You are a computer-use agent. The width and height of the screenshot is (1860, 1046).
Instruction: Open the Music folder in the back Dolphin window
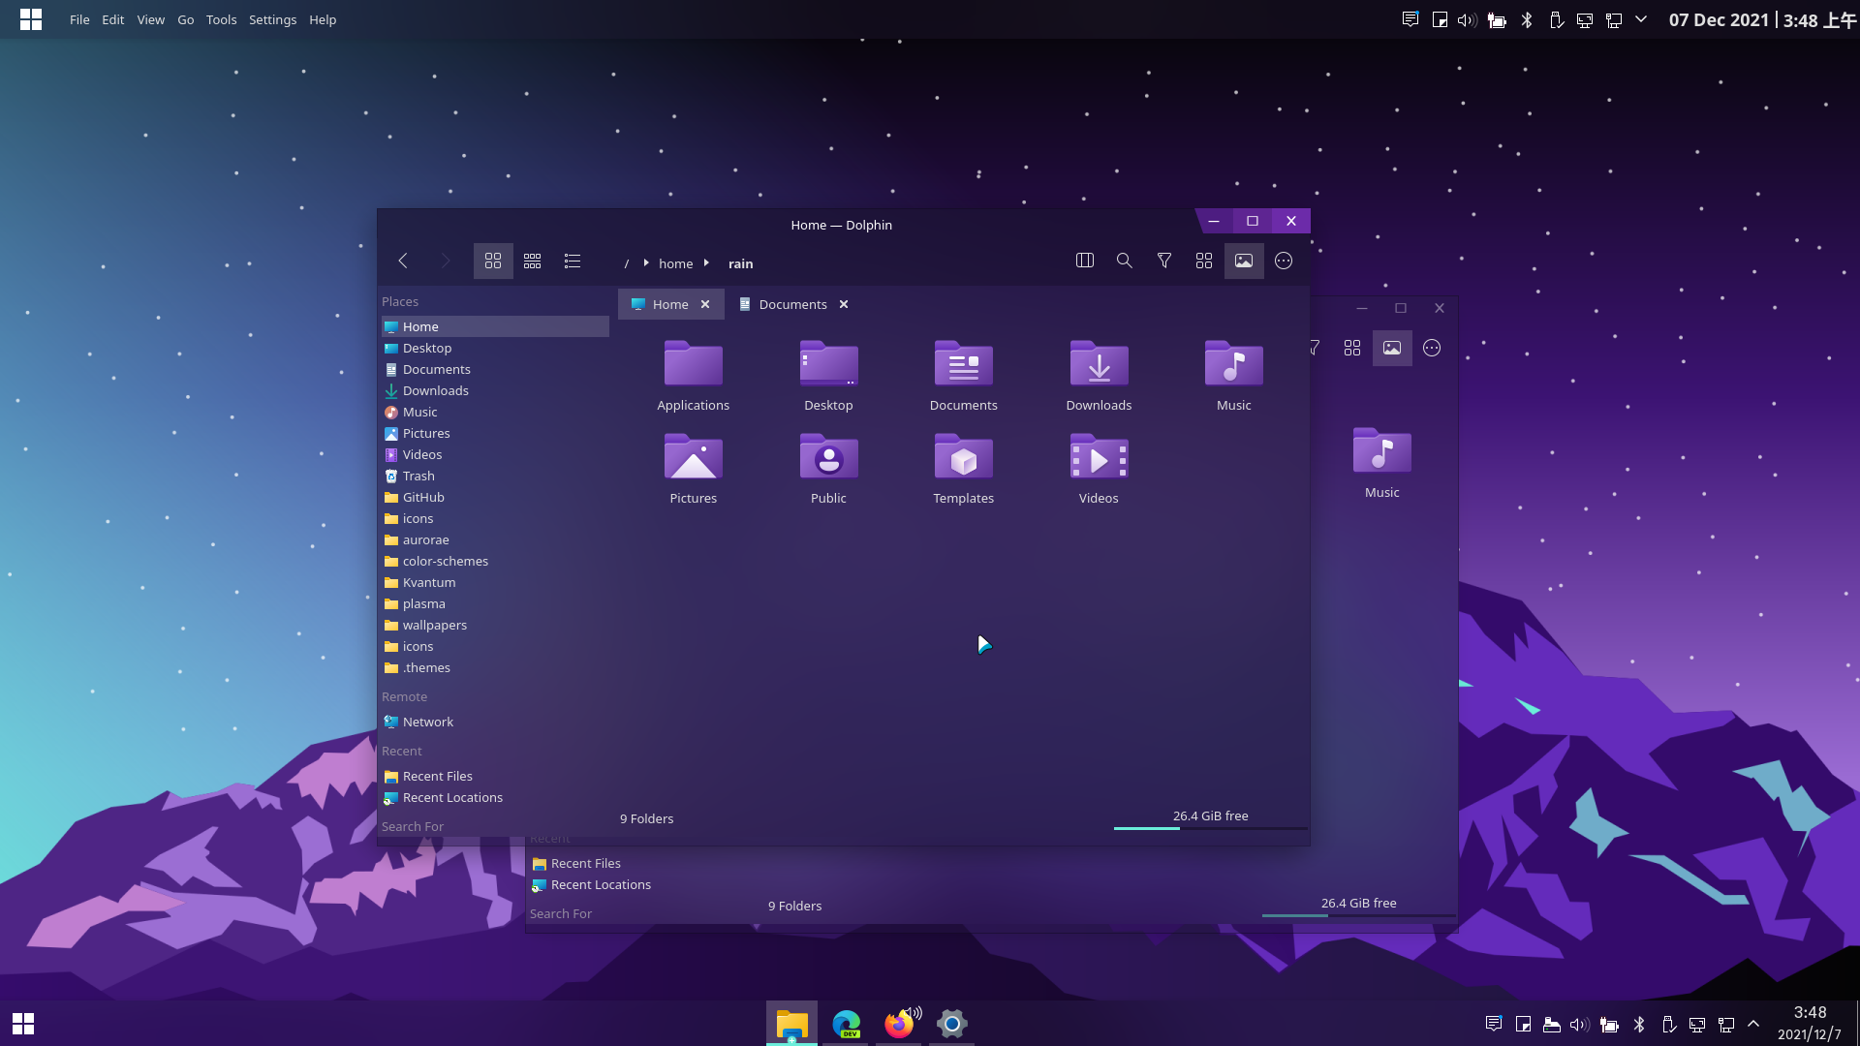tap(1382, 463)
